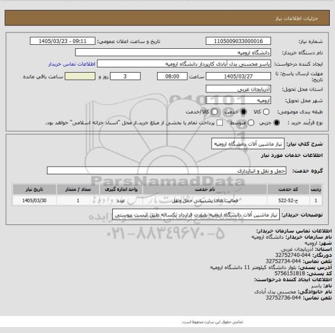Click family name محسنی بدل آبادی
This screenshot has width=335, height=333.
pyautogui.click(x=275, y=292)
